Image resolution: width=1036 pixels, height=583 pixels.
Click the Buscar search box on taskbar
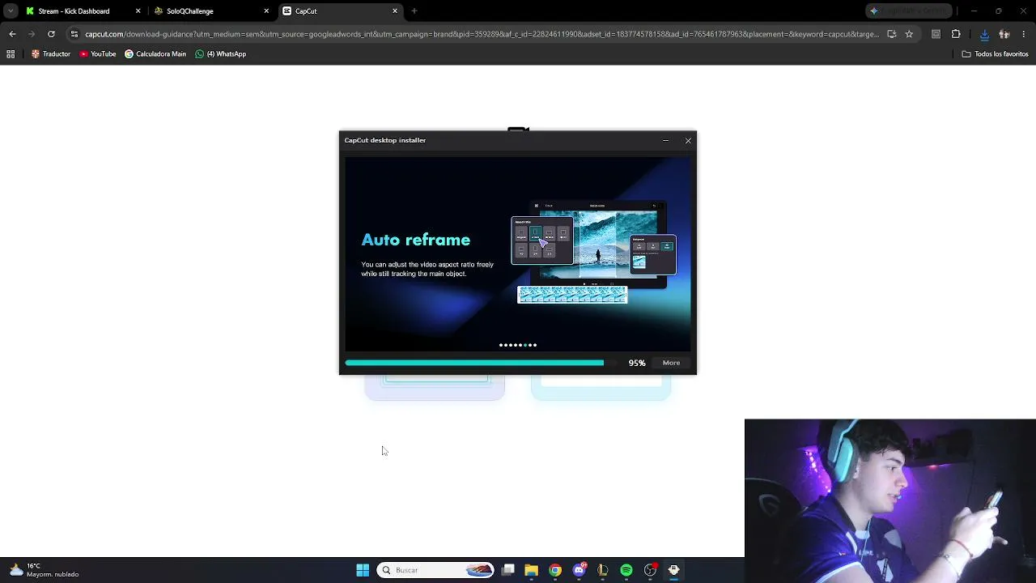coord(435,570)
